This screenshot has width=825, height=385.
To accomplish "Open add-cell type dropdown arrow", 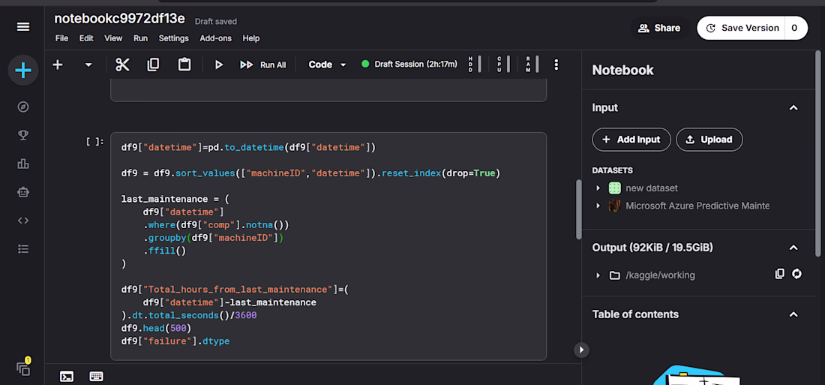I will [88, 65].
